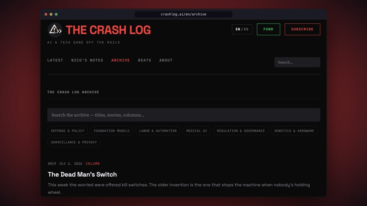This screenshot has height=206, width=367.
Task: Select ROBOTICS & HARDWARE tag
Action: (294, 131)
